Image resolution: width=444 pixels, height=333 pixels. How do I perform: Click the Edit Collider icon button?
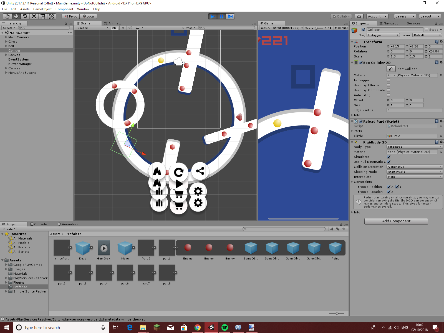pos(391,69)
